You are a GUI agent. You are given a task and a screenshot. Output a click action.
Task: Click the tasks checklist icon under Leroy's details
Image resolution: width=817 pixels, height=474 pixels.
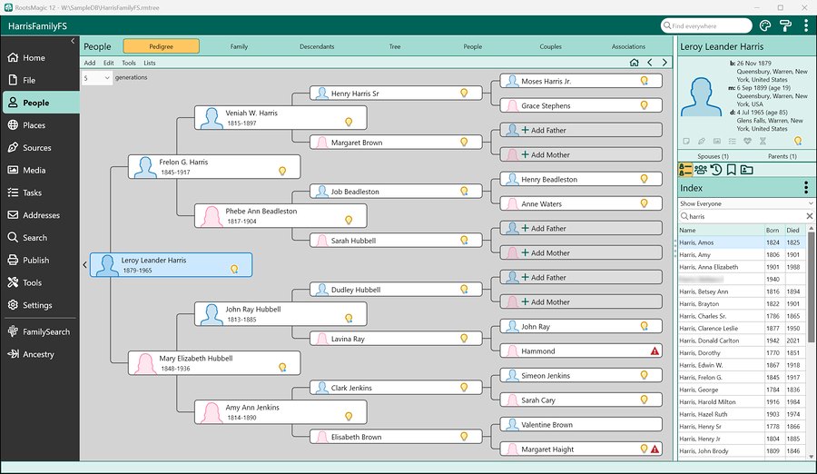(732, 141)
